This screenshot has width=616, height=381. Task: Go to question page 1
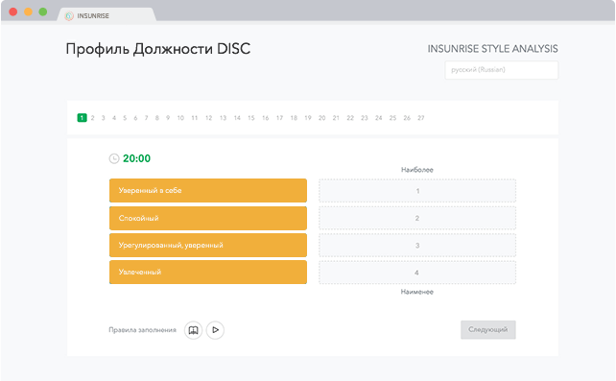click(x=82, y=118)
